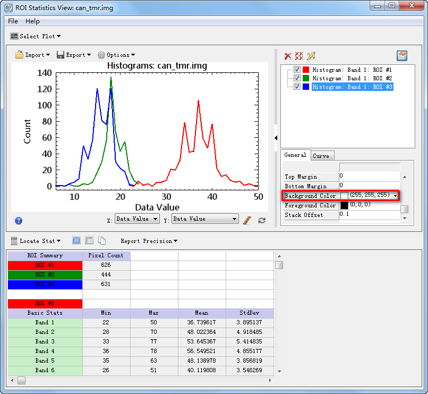Click the copy report icon near Locate Stat

pos(102,240)
